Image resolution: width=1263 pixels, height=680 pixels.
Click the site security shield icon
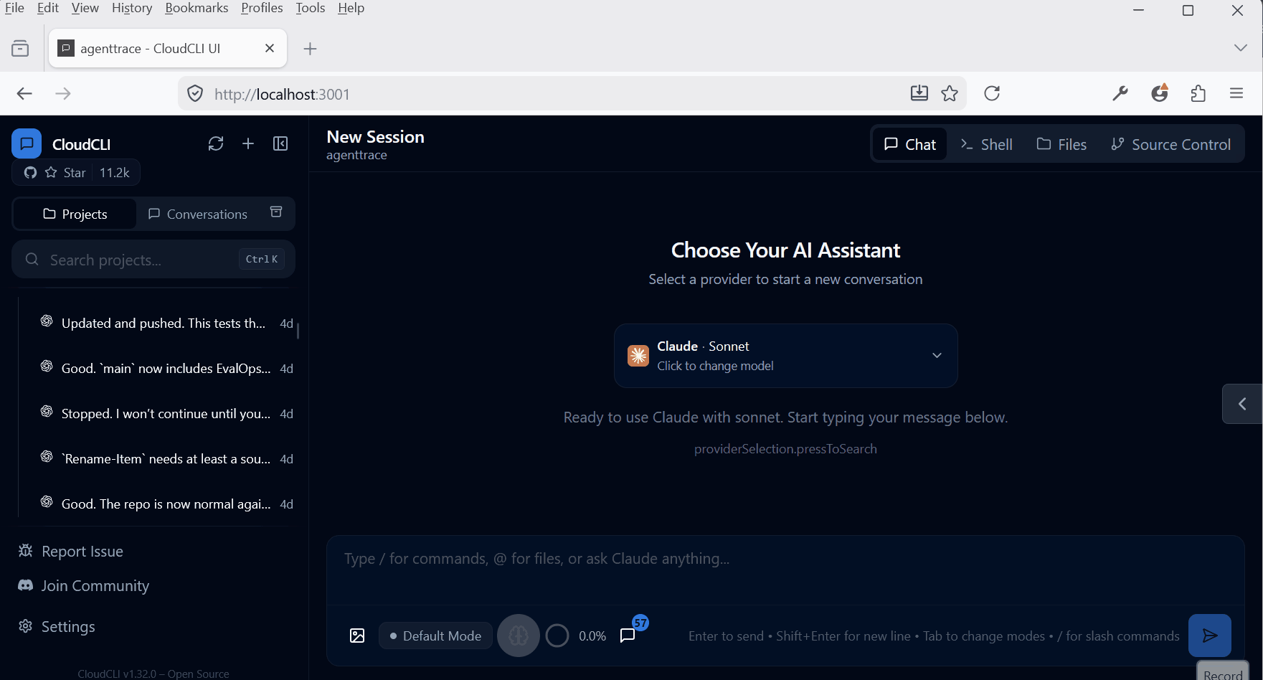click(x=195, y=94)
